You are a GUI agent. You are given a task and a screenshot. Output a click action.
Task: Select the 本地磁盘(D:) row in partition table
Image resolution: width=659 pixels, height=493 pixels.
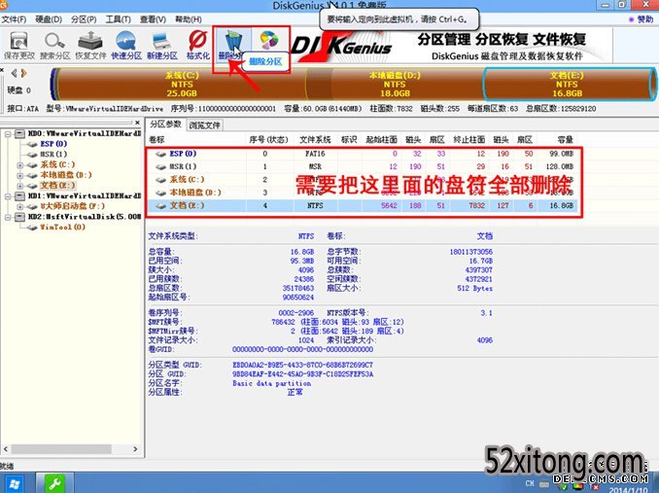(364, 193)
